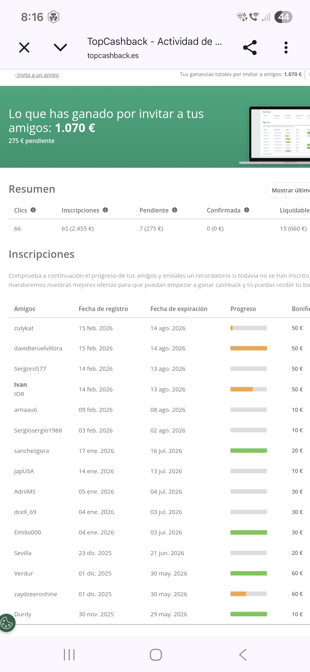Select friend name dcell_69
Screen dimensions: 310x672
coord(25,512)
